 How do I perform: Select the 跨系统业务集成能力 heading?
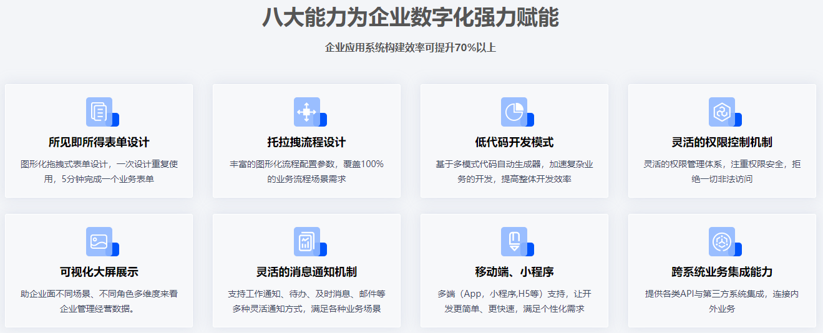[x=722, y=273]
